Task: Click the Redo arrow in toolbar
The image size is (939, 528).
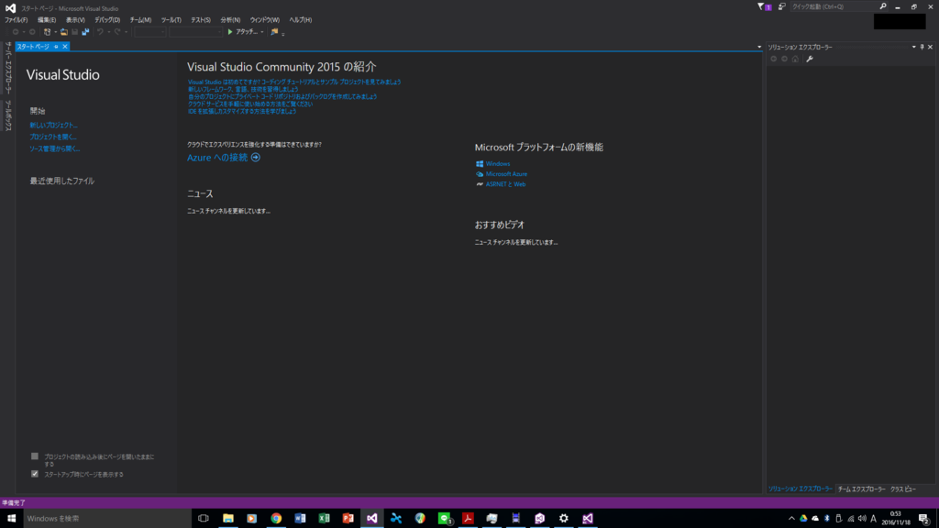Action: point(117,32)
